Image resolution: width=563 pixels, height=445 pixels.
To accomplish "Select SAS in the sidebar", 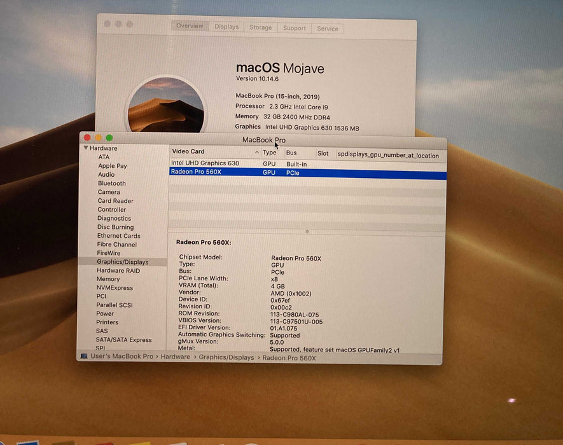I will [x=102, y=331].
